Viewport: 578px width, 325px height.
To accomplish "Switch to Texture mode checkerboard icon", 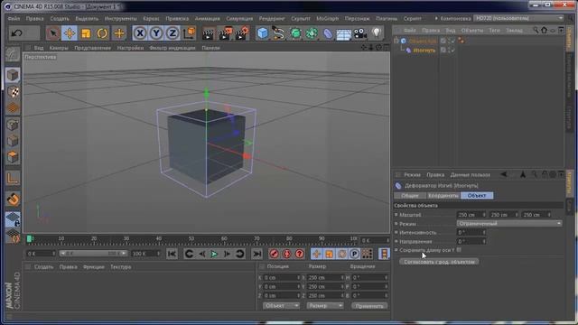I will click(13, 92).
